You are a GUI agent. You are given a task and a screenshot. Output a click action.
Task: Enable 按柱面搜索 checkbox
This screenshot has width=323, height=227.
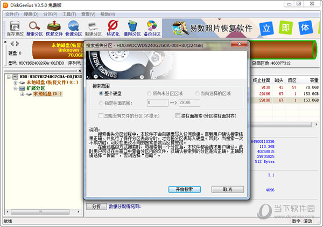coord(178,116)
